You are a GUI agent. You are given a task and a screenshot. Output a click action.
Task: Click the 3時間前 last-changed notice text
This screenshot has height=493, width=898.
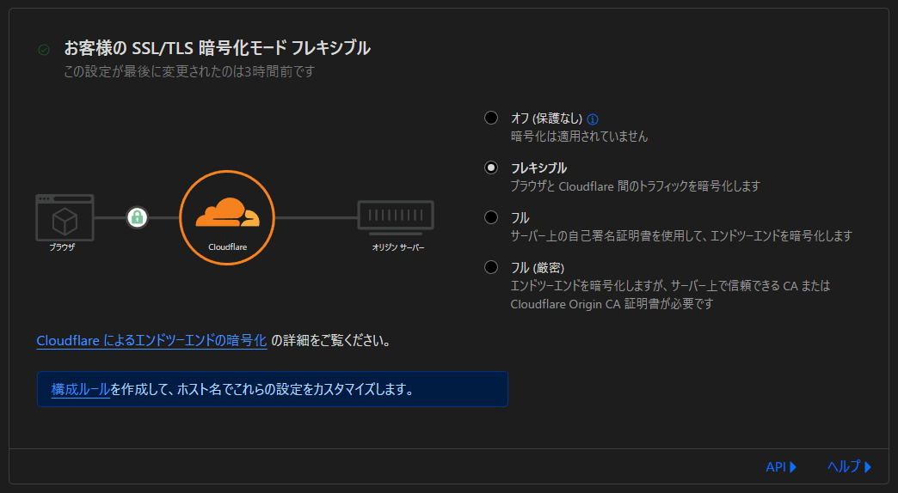coord(189,72)
